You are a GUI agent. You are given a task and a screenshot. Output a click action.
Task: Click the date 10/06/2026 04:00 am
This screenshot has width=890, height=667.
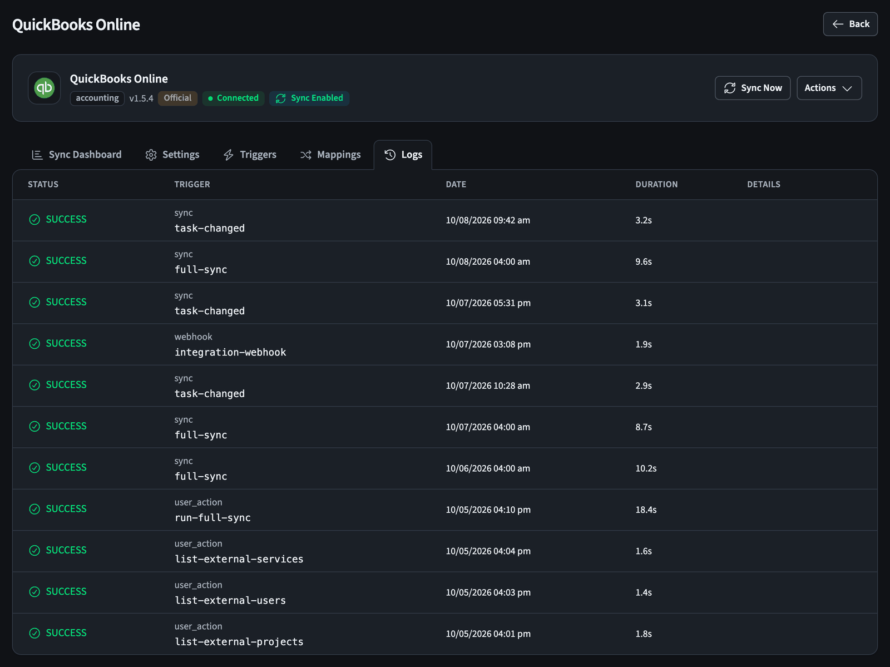coord(488,468)
